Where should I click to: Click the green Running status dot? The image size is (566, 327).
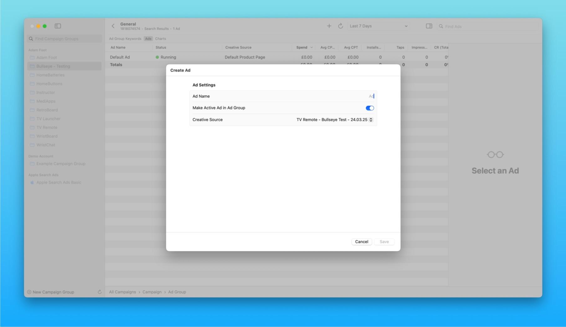(157, 57)
